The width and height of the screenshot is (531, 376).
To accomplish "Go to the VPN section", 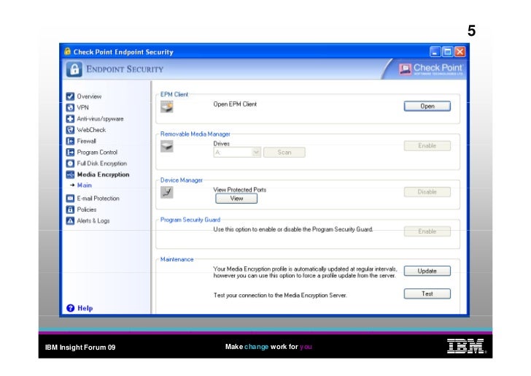I will click(x=82, y=108).
